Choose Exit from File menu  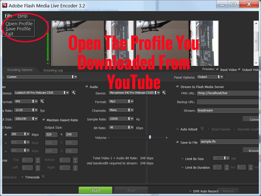click(9, 34)
